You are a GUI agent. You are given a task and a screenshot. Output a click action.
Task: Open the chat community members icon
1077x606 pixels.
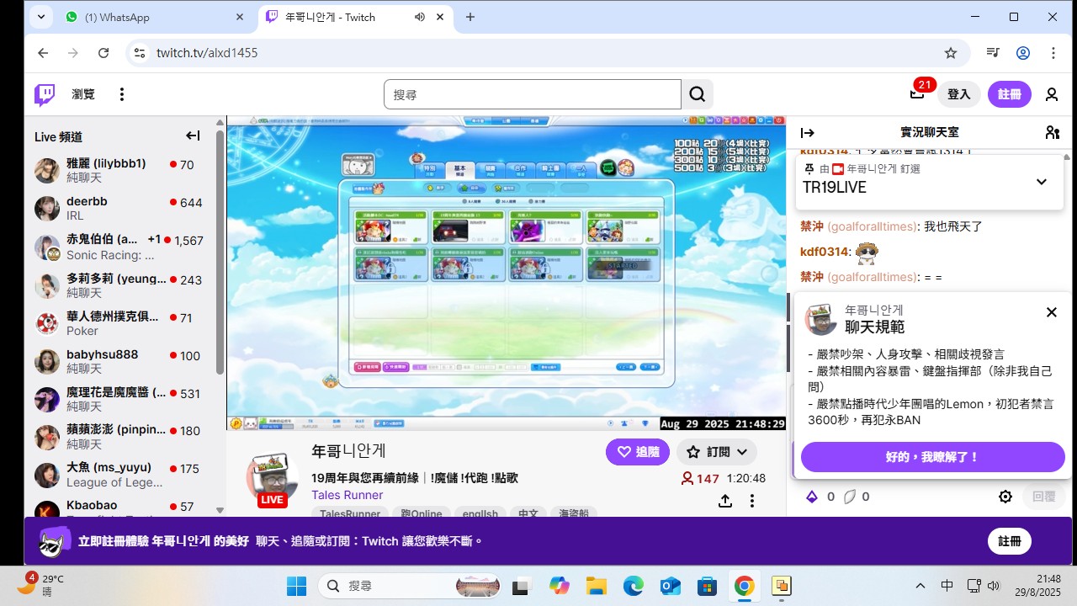(x=1052, y=132)
